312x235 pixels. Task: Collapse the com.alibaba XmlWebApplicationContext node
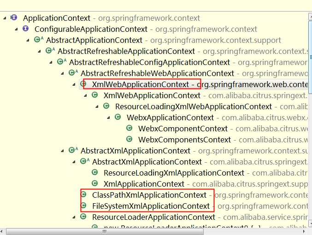coord(86,96)
